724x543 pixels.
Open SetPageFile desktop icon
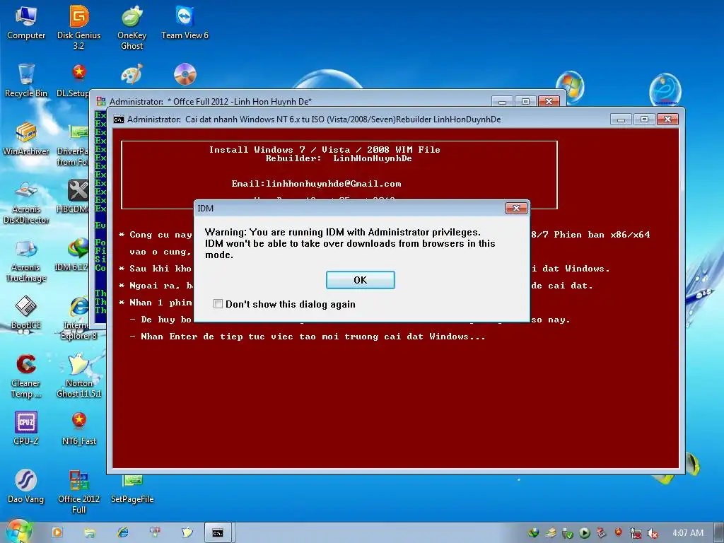pyautogui.click(x=132, y=489)
